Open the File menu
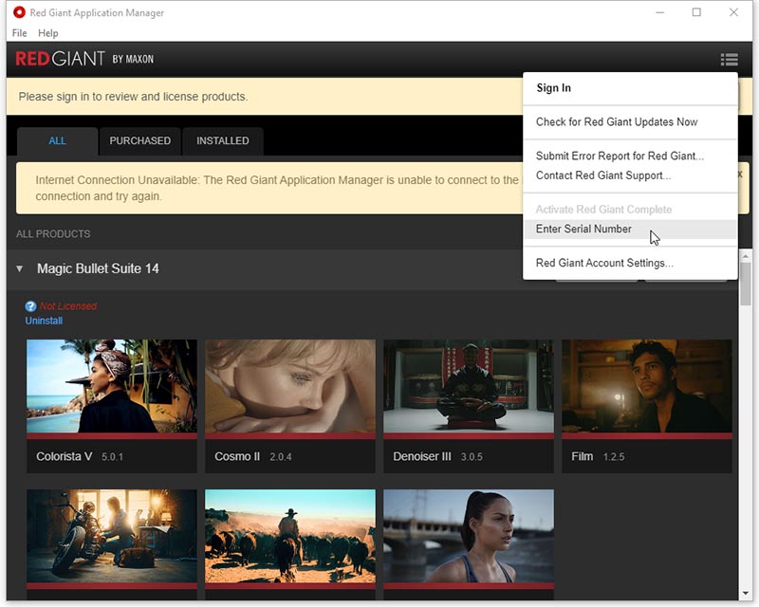759x607 pixels. tap(19, 33)
